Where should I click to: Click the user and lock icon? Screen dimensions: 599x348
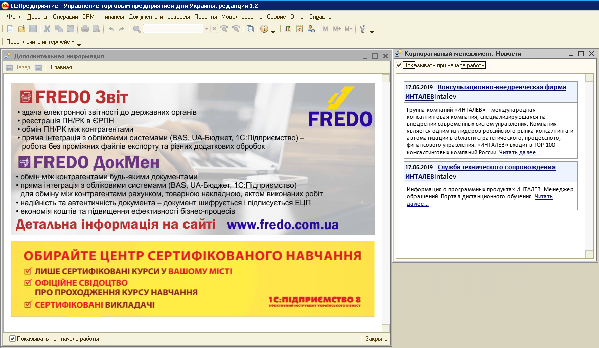[x=311, y=29]
